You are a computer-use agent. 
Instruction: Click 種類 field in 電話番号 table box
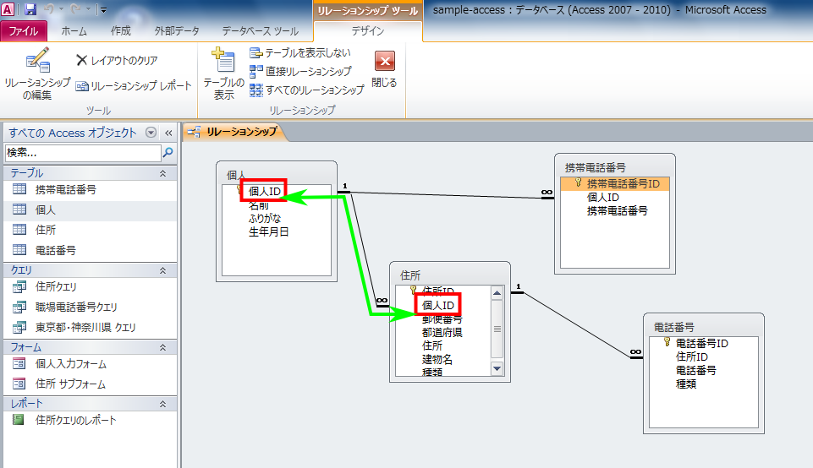pos(685,384)
